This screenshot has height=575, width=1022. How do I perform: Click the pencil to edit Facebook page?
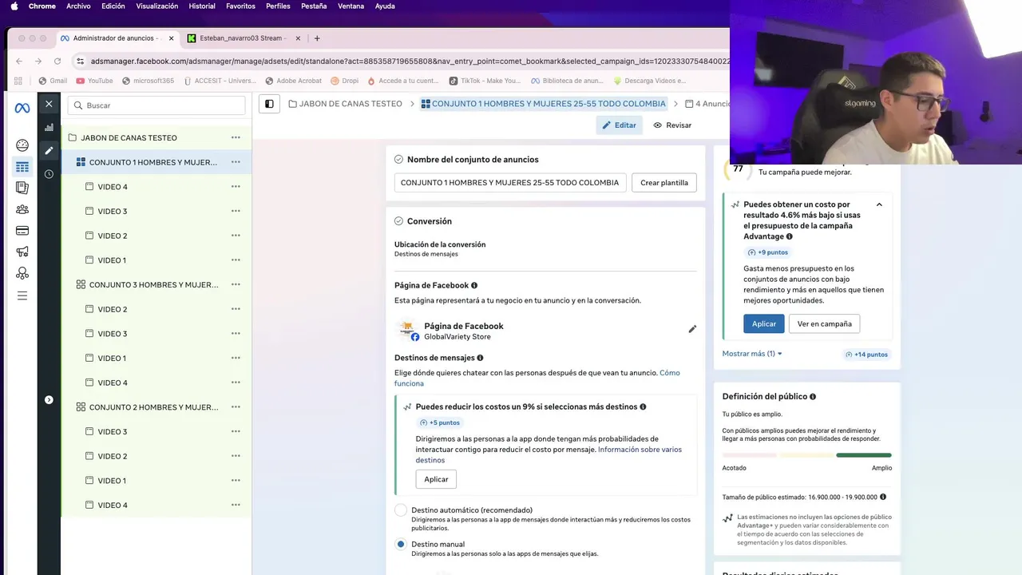[x=692, y=329]
